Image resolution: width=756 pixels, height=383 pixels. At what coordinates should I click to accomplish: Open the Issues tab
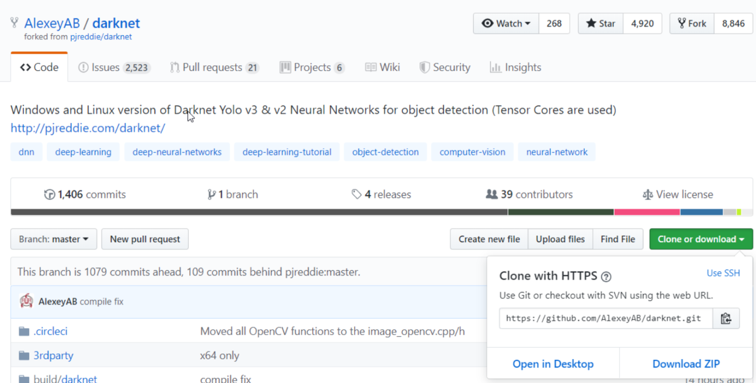(114, 68)
